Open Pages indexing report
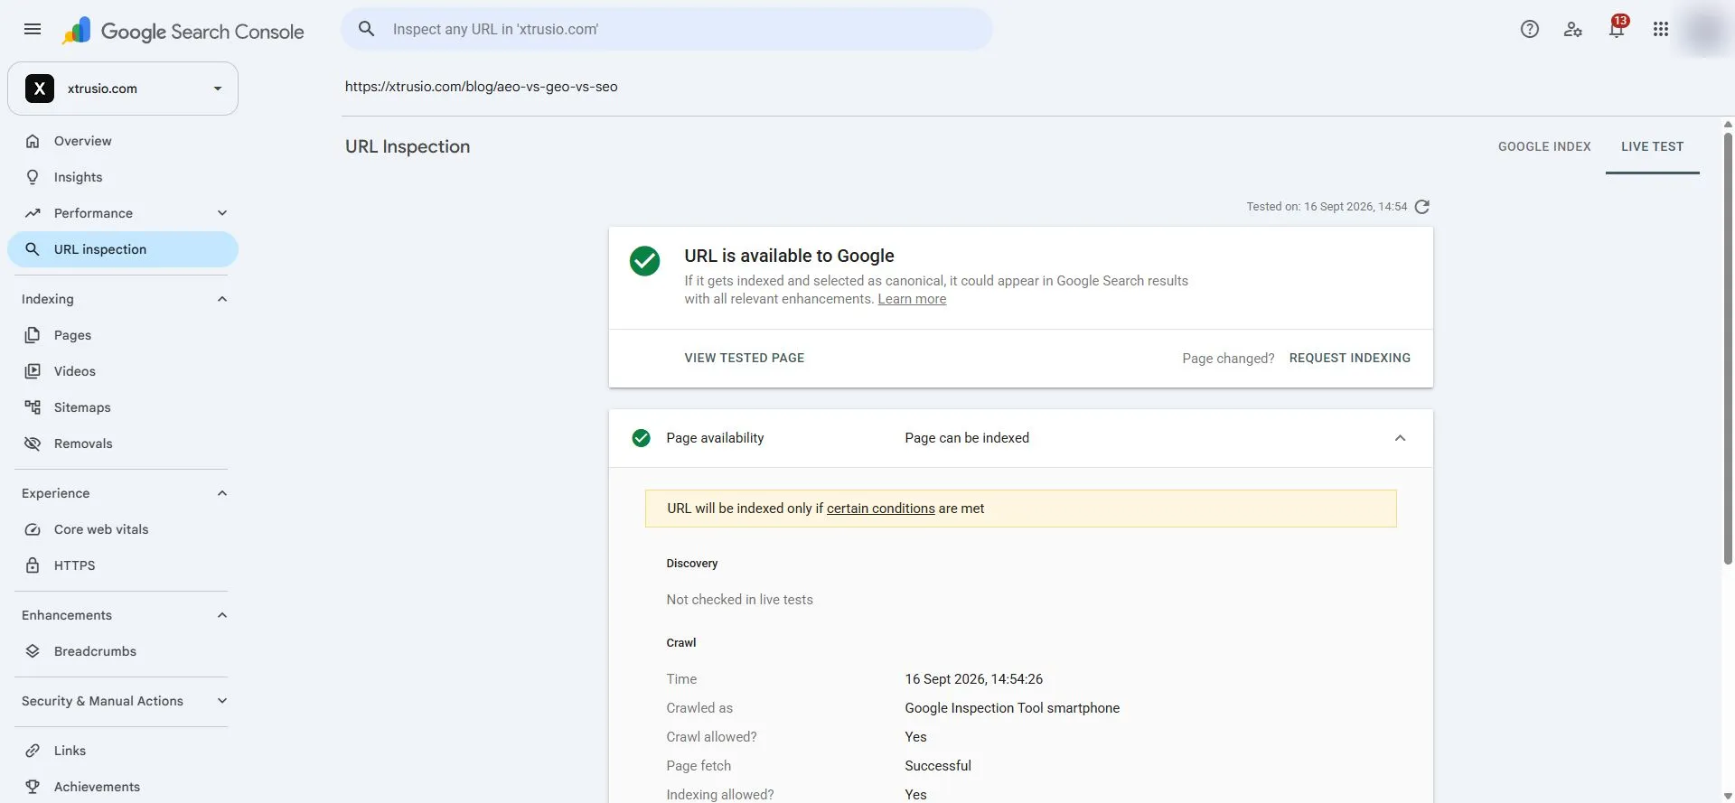 coord(123,335)
